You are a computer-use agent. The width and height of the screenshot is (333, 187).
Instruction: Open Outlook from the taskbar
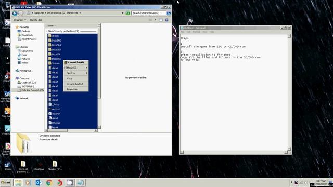[39, 182]
